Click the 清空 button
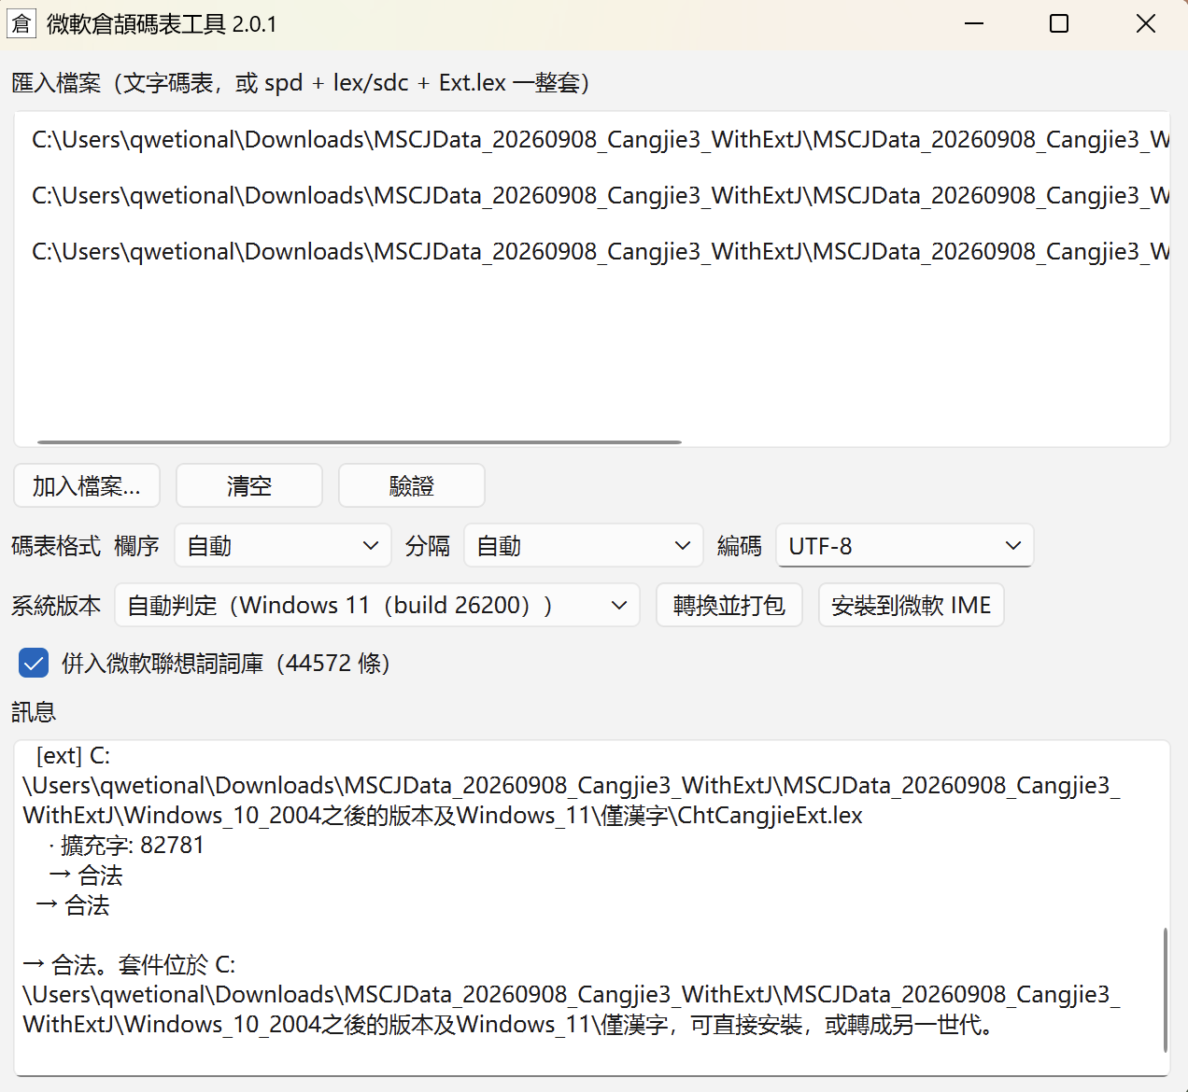Viewport: 1188px width, 1092px height. (x=249, y=485)
